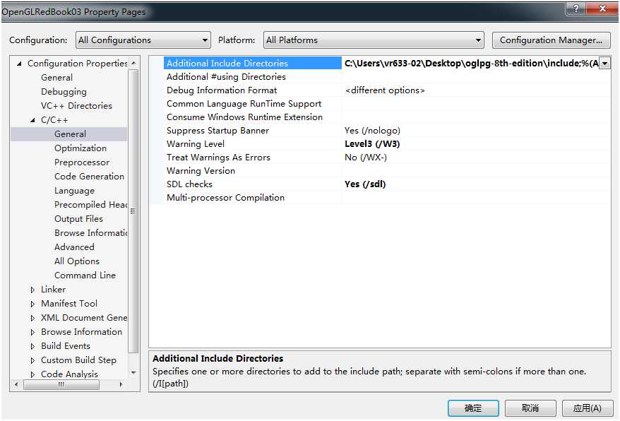Expand the XML Document Generator node
This screenshot has width=620, height=421.
click(32, 318)
